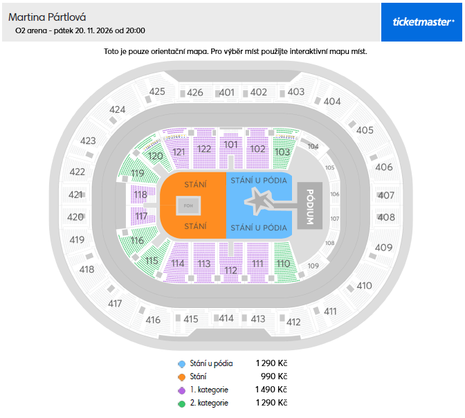Choose seating section 113
The width and height of the screenshot is (465, 418).
click(x=203, y=264)
